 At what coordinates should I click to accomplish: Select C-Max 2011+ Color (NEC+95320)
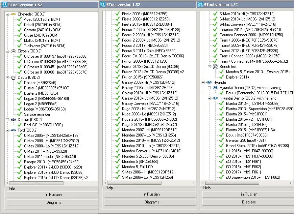point(50,156)
